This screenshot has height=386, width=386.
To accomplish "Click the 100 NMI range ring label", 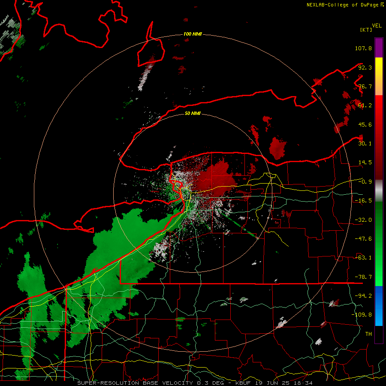I will [193, 34].
